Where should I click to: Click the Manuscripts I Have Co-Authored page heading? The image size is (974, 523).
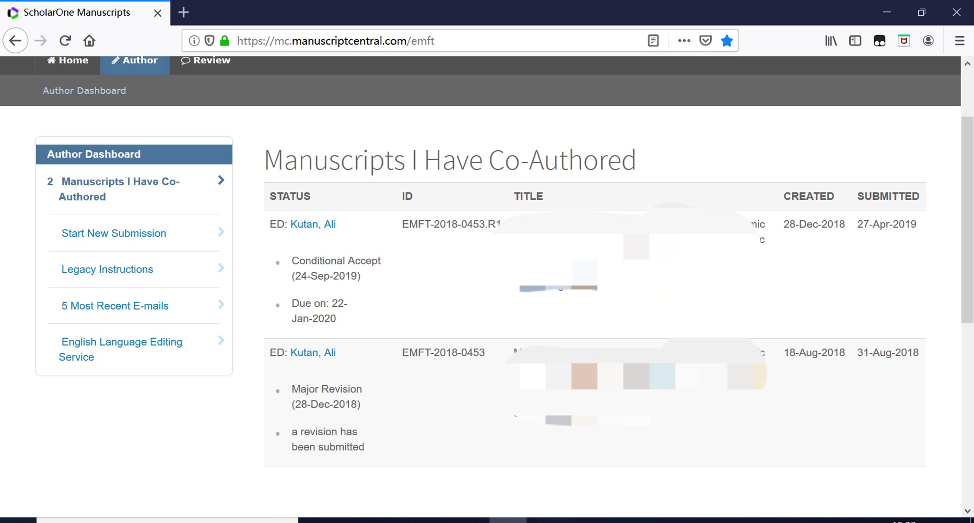coord(450,160)
